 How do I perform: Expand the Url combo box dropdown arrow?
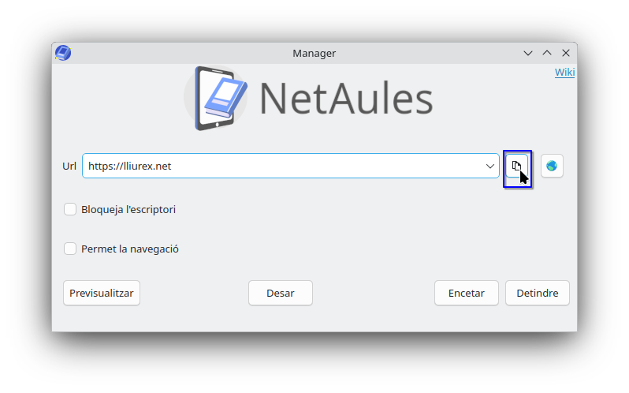[490, 166]
